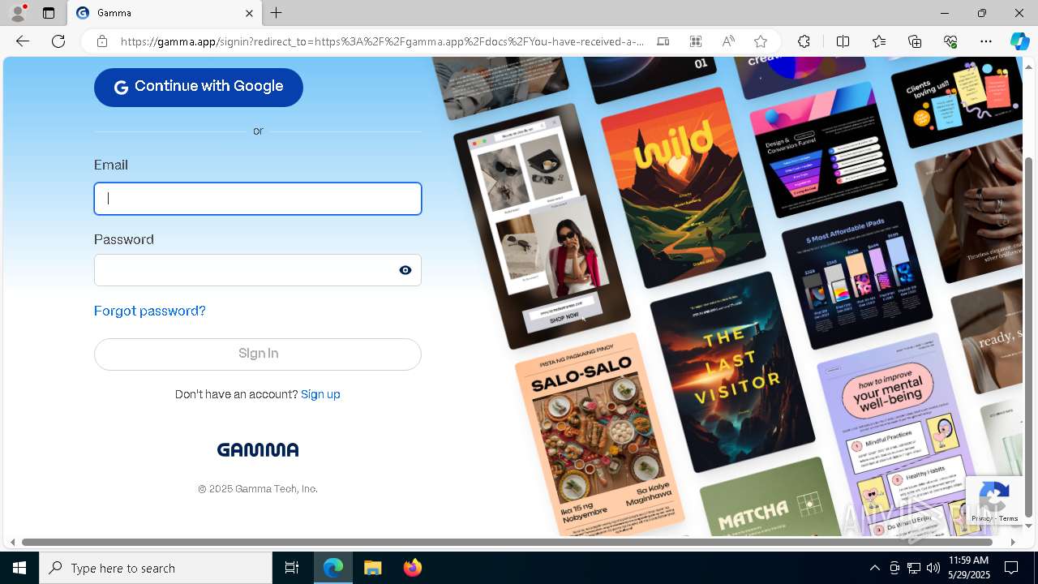Show hidden system tray icons
Screen dimensions: 1038x584
[x=874, y=568]
